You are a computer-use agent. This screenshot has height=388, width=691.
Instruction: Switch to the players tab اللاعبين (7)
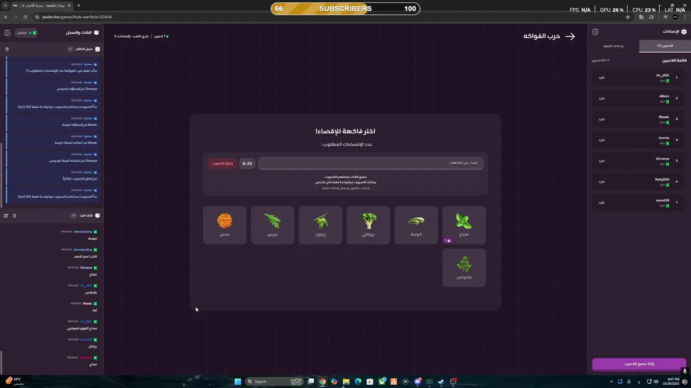665,46
